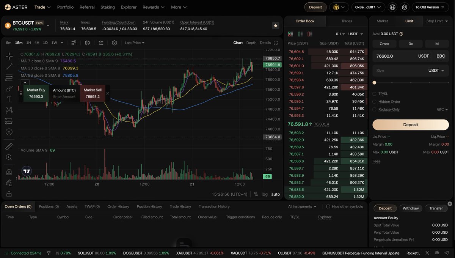Image resolution: width=455 pixels, height=258 pixels.
Task: Toggle lock all drawing tools
Action: [x=9, y=182]
